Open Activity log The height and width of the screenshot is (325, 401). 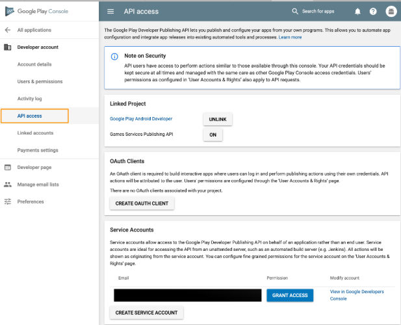[x=30, y=98]
